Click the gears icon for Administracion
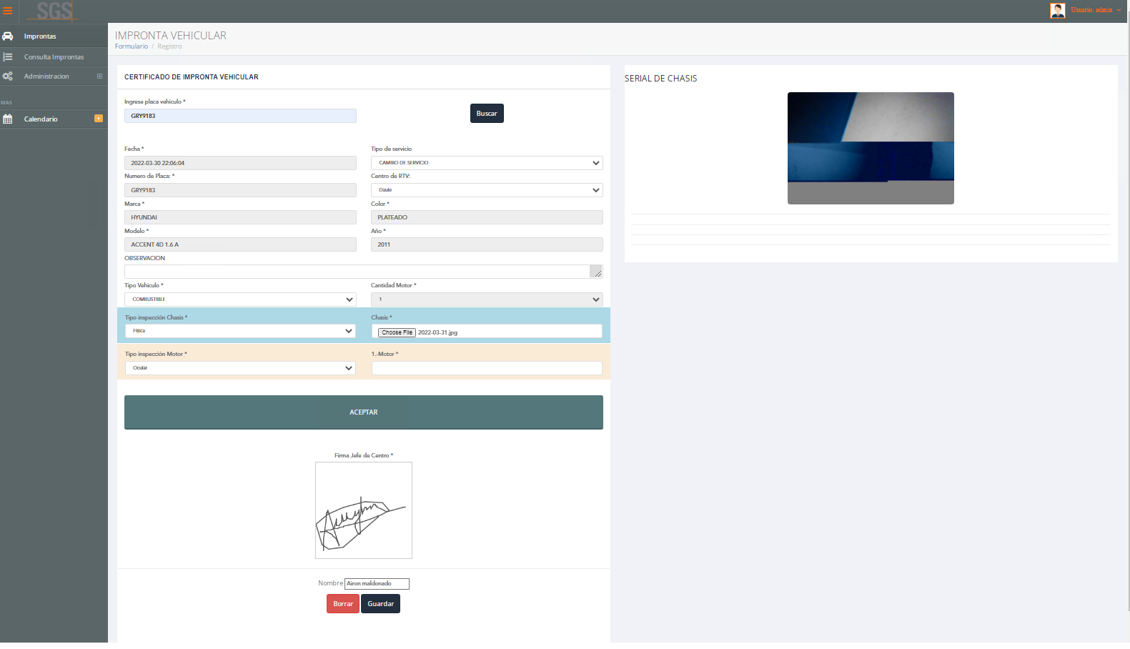Screen dimensions: 1130x649 pos(8,76)
